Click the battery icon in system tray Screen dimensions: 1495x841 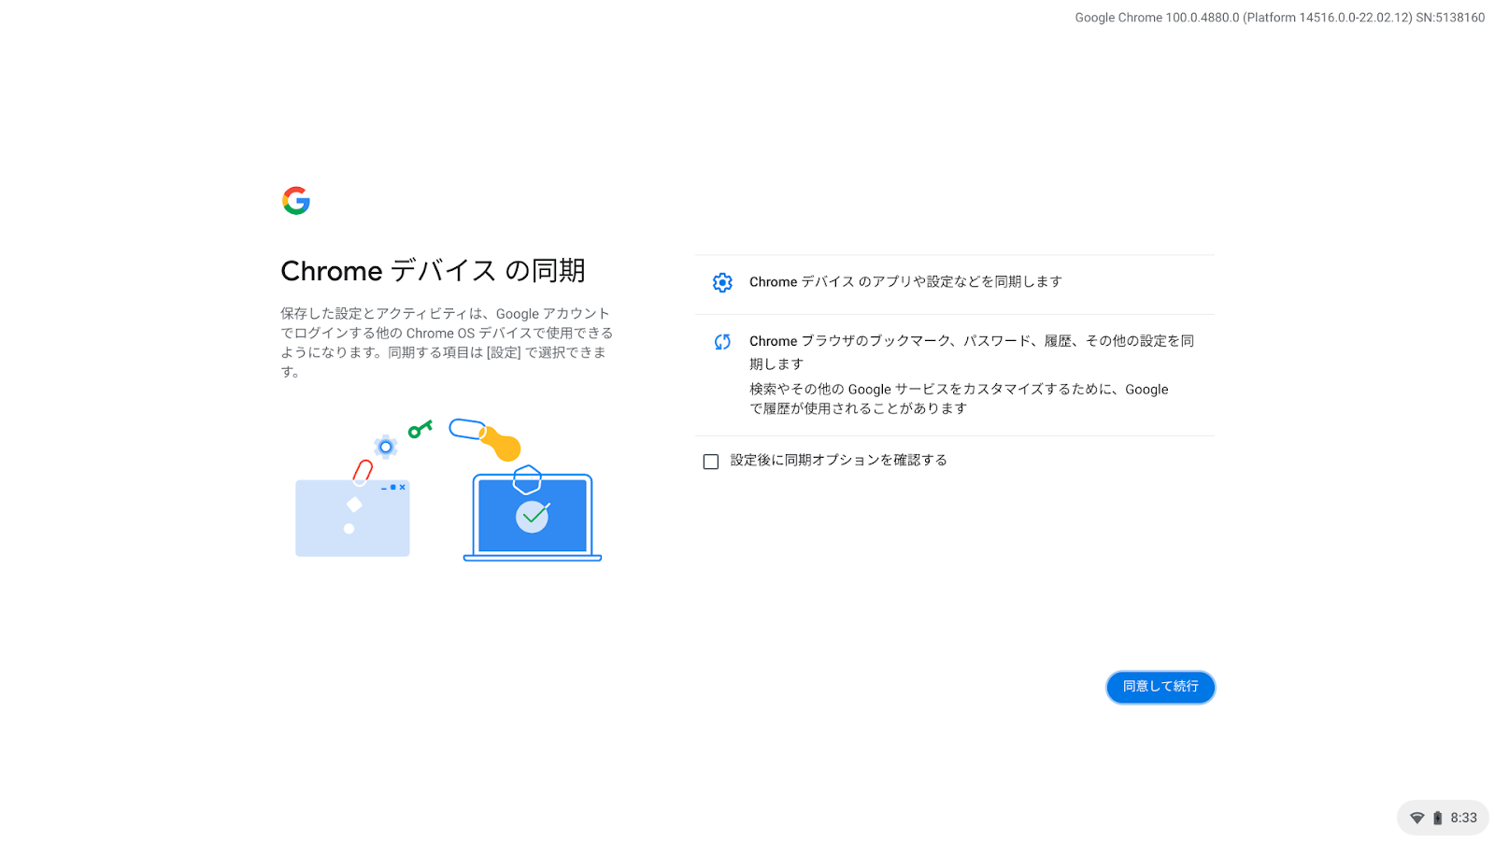click(1438, 818)
